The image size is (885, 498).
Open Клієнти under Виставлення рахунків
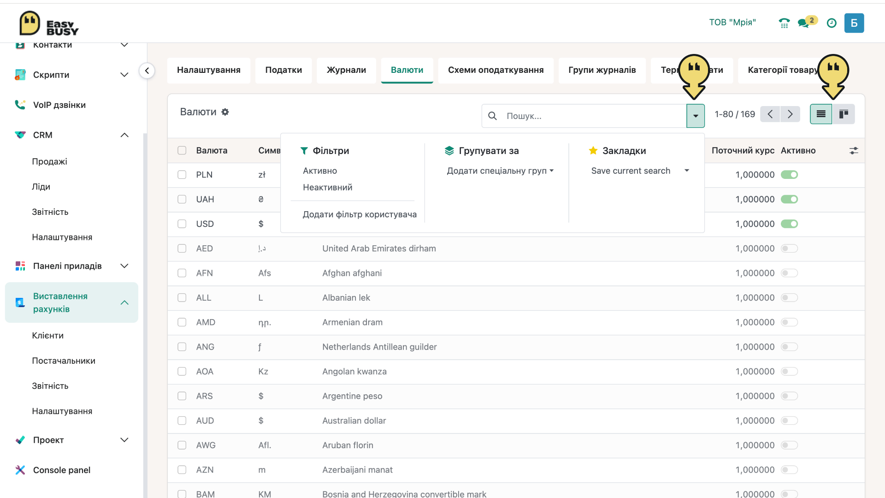tap(47, 336)
